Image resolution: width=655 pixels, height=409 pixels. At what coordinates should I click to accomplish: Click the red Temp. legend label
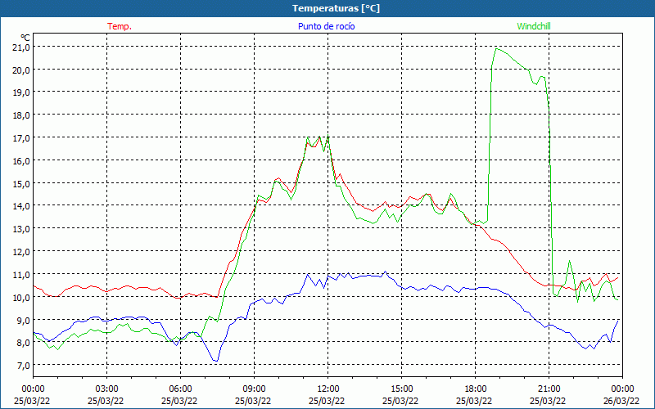click(120, 26)
